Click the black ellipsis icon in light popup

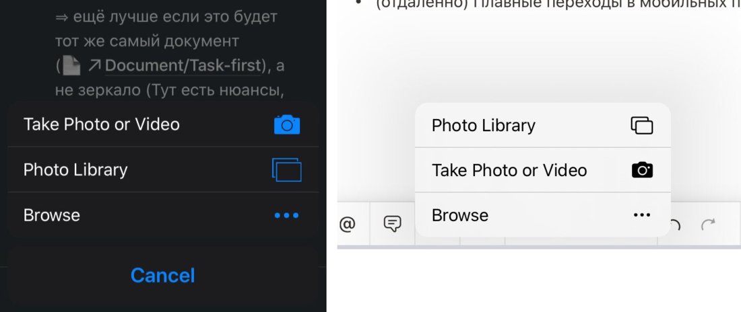click(x=642, y=215)
